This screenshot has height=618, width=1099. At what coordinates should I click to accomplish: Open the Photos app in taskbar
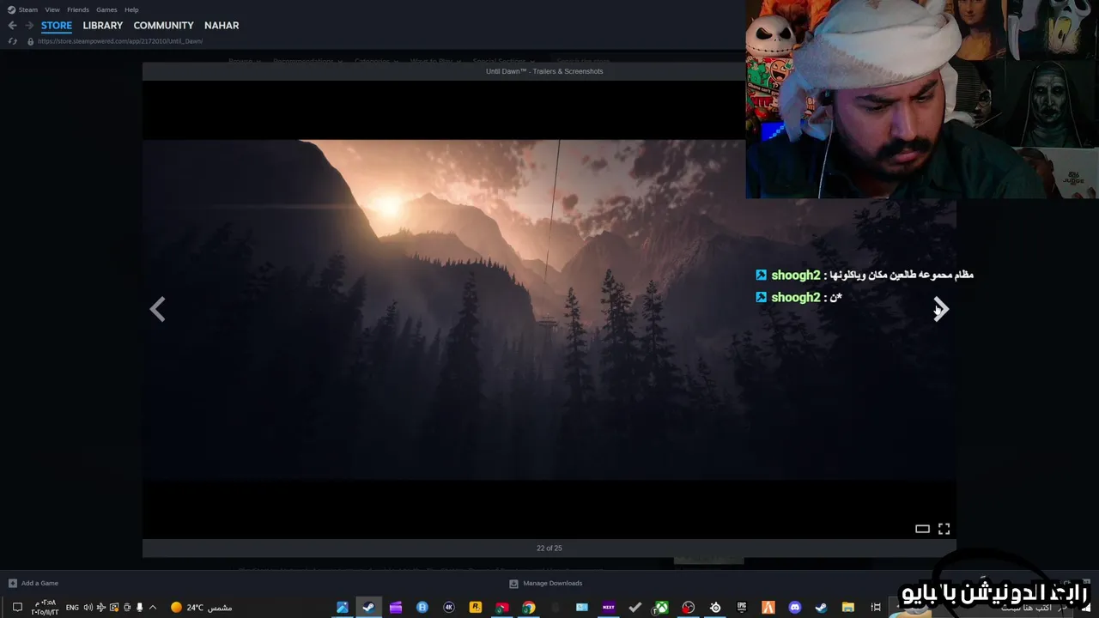[342, 607]
